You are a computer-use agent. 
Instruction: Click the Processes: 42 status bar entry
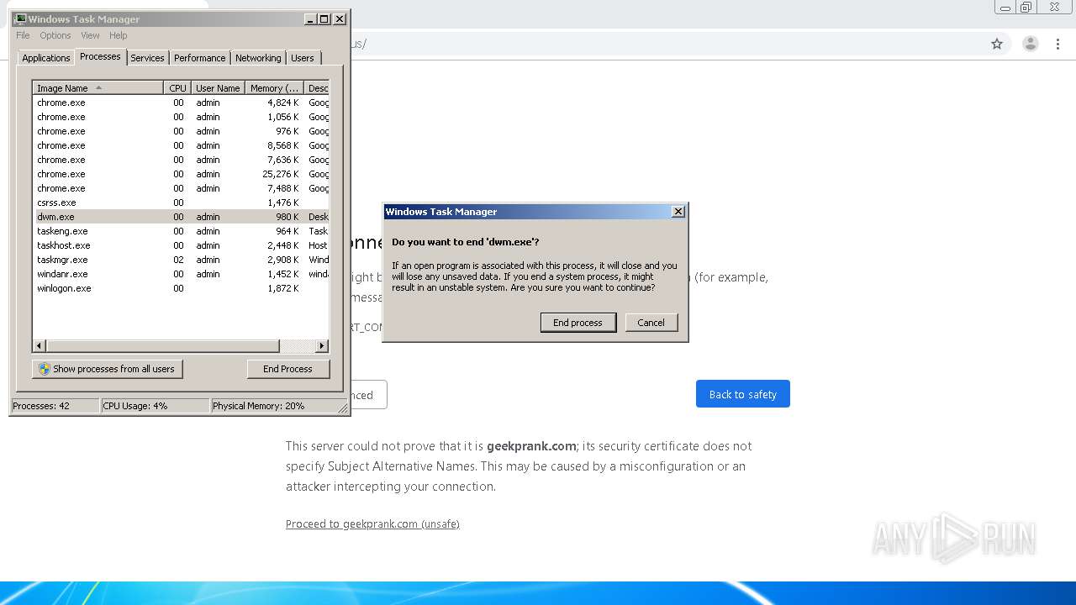55,406
